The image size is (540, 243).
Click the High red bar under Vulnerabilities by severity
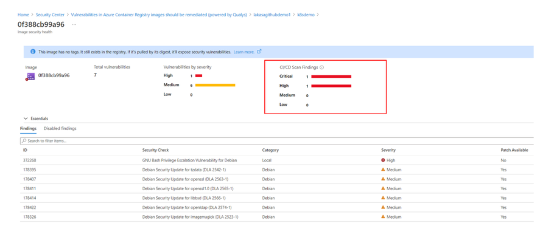click(198, 75)
